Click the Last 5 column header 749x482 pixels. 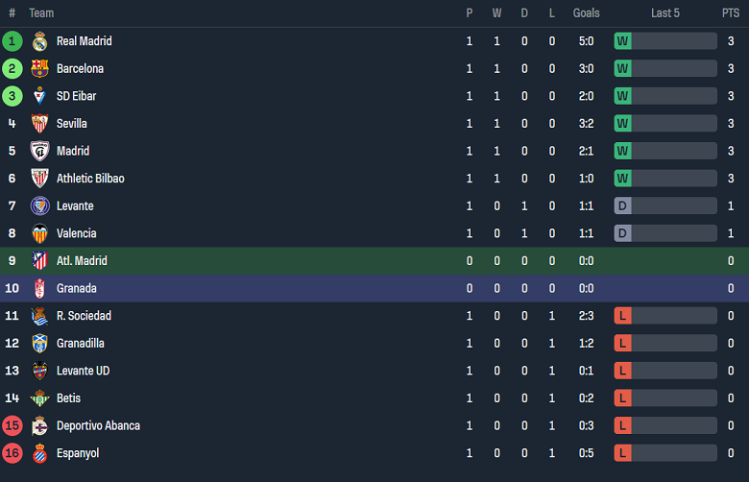pos(664,12)
